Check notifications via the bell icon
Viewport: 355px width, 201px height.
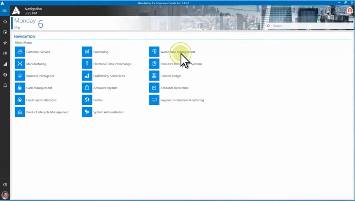tap(5, 85)
